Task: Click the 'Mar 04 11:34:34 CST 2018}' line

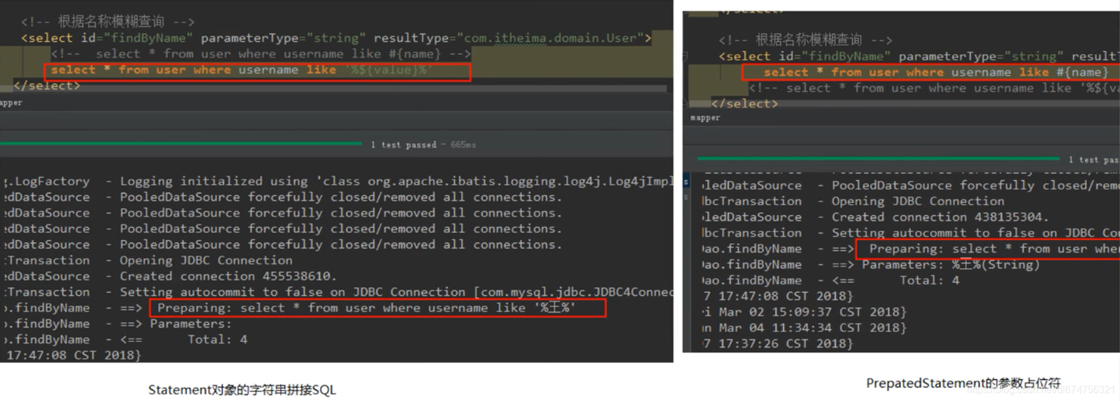Action: tap(804, 328)
